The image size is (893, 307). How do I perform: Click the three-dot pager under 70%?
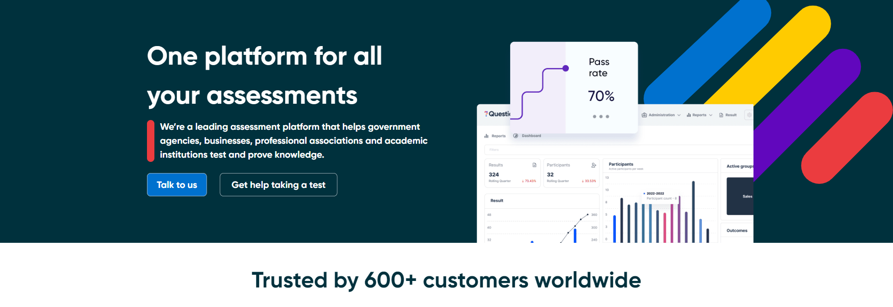pyautogui.click(x=601, y=117)
